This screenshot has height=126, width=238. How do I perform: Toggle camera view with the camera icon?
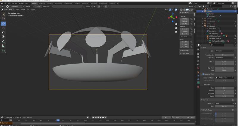176,32
